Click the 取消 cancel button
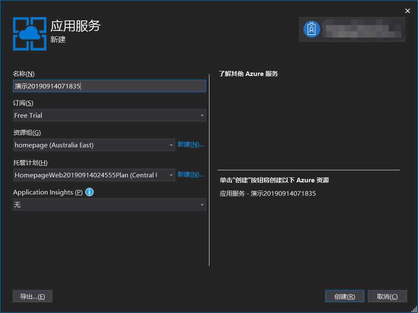The width and height of the screenshot is (418, 313). [387, 296]
